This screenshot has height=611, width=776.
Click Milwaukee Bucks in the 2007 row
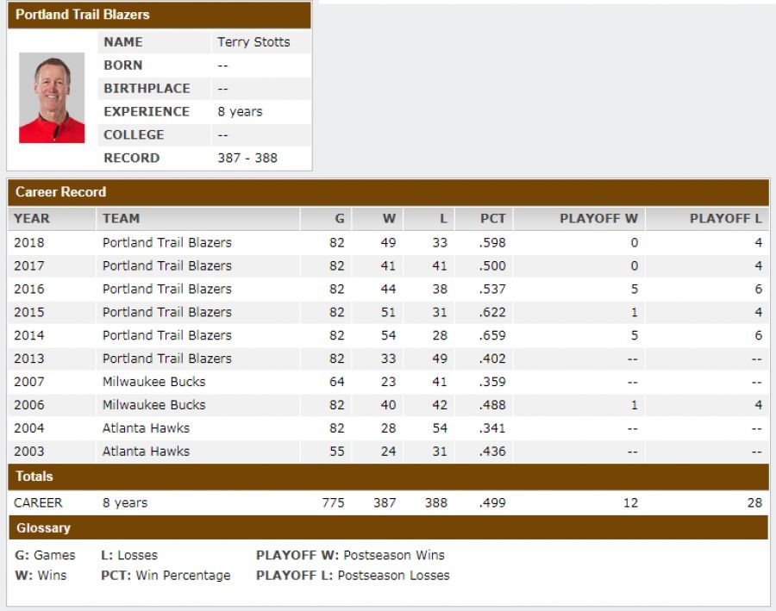[x=153, y=382]
